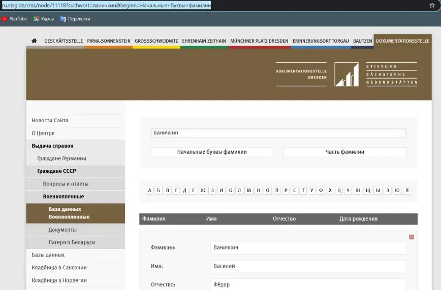The width and height of the screenshot is (441, 290).
Task: Filter by letter Е
Action: [x=193, y=191]
